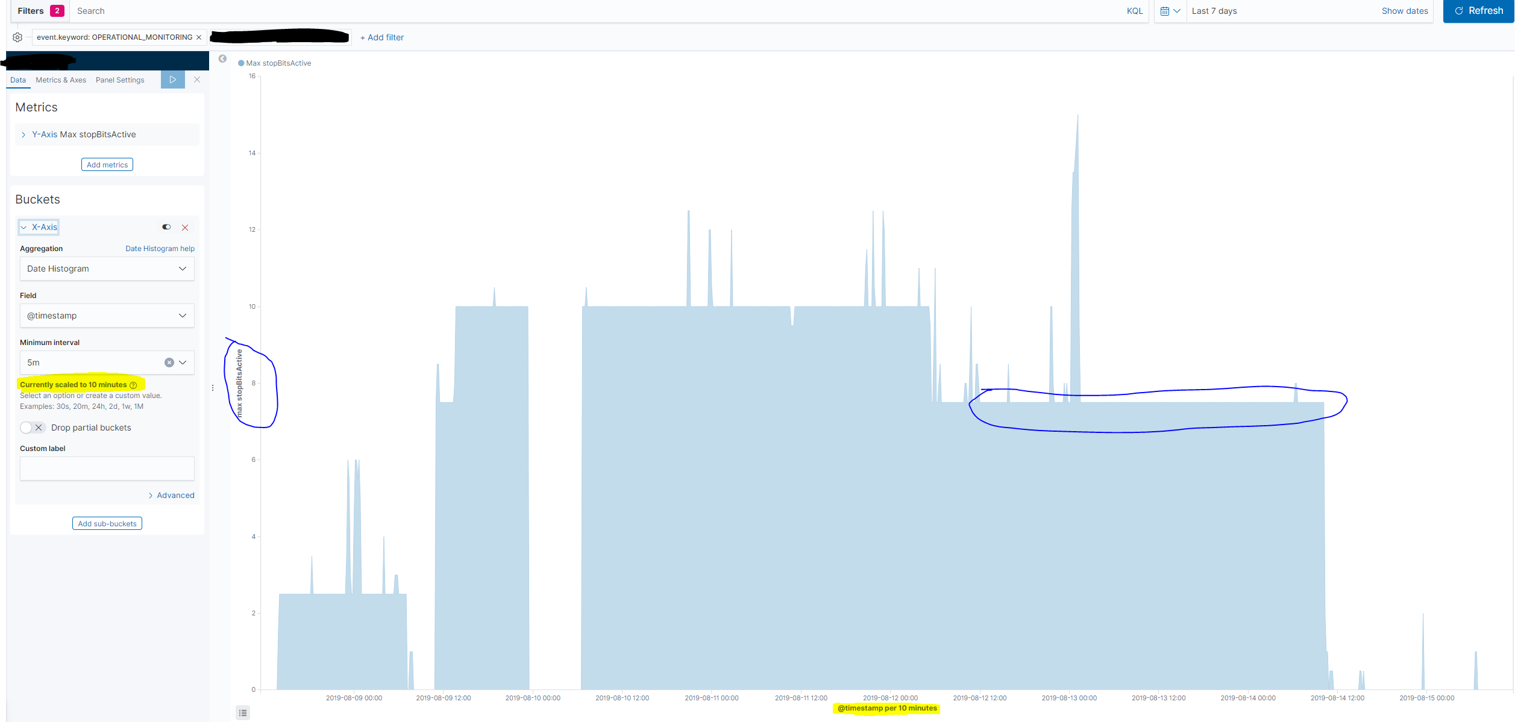Screen dimensions: 1515x722
Task: Open the @timestamp field dropdown
Action: pos(107,316)
